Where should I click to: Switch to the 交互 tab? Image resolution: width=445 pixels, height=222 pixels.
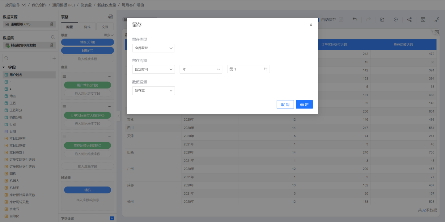(105, 27)
